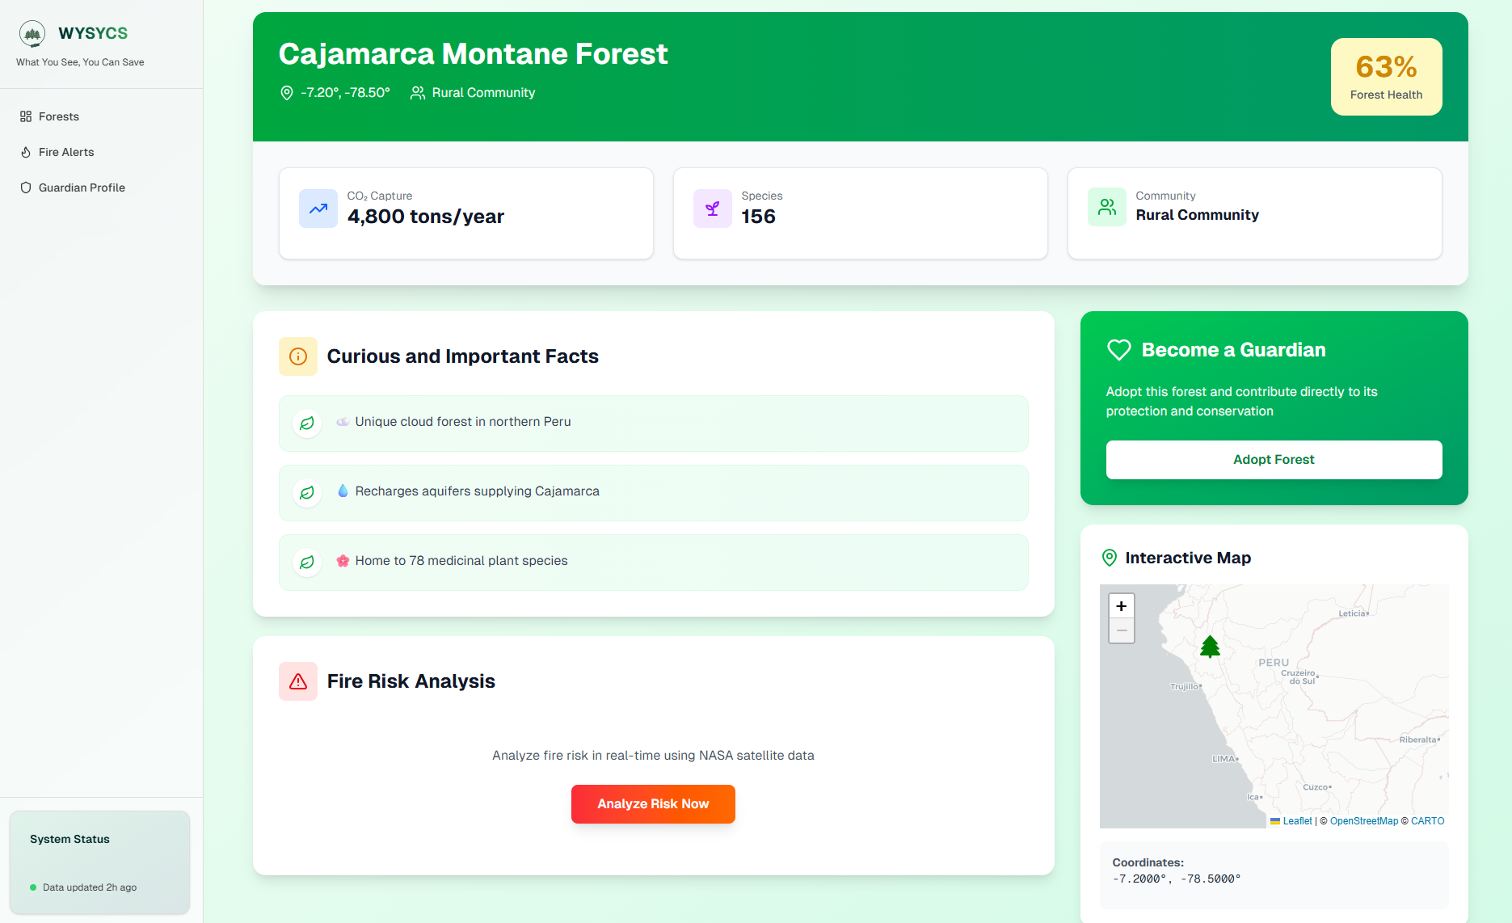Click the WYSYCS tree logo

[32, 33]
